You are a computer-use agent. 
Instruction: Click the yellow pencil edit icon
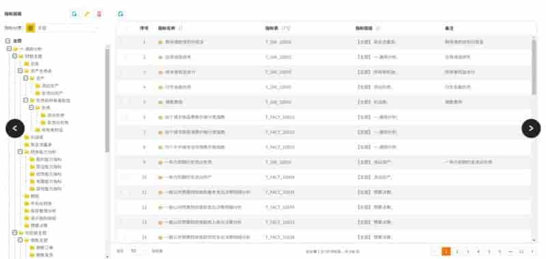pos(87,14)
